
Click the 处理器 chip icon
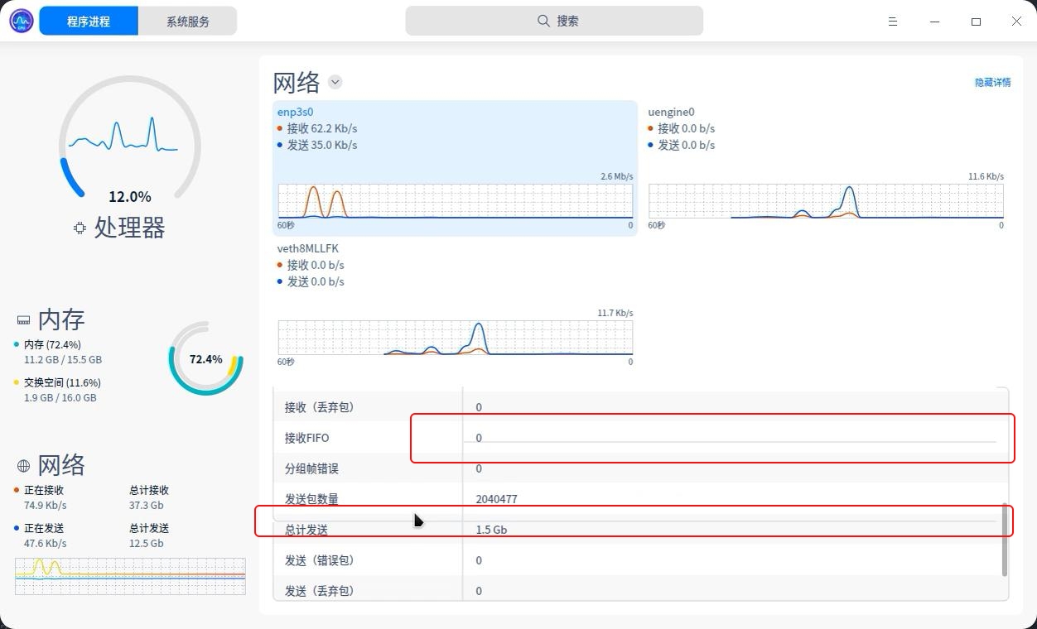80,228
